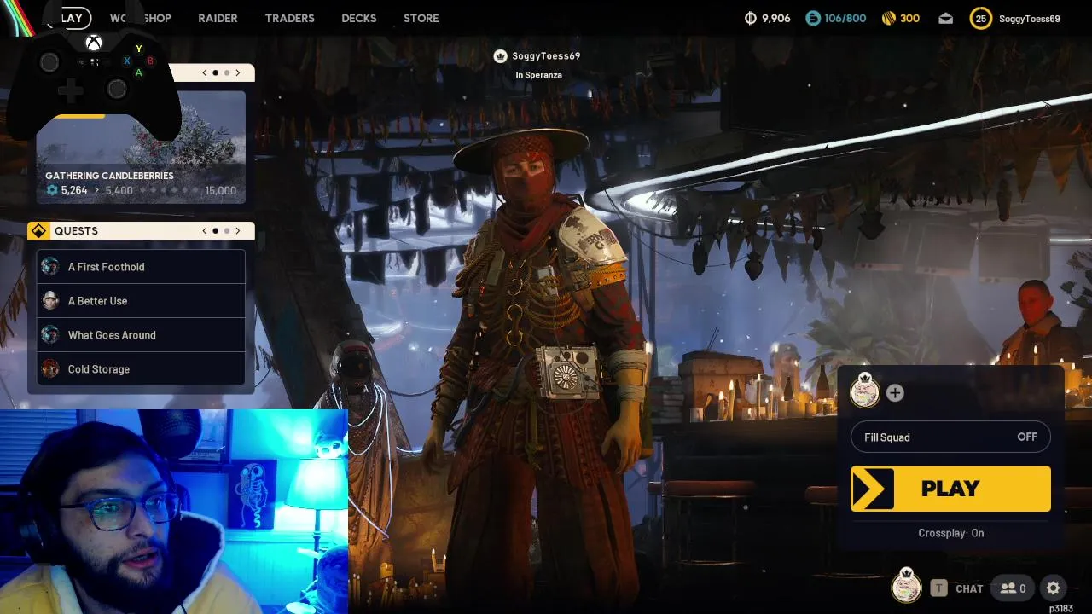Viewport: 1092px width, 614px height.
Task: Go to next page in Quests panel
Action: 238,231
